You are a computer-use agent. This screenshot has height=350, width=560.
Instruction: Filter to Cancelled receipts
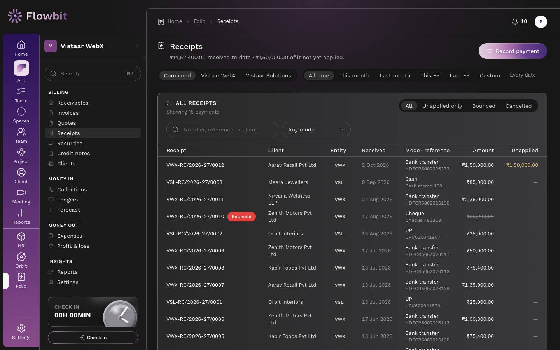coord(518,106)
